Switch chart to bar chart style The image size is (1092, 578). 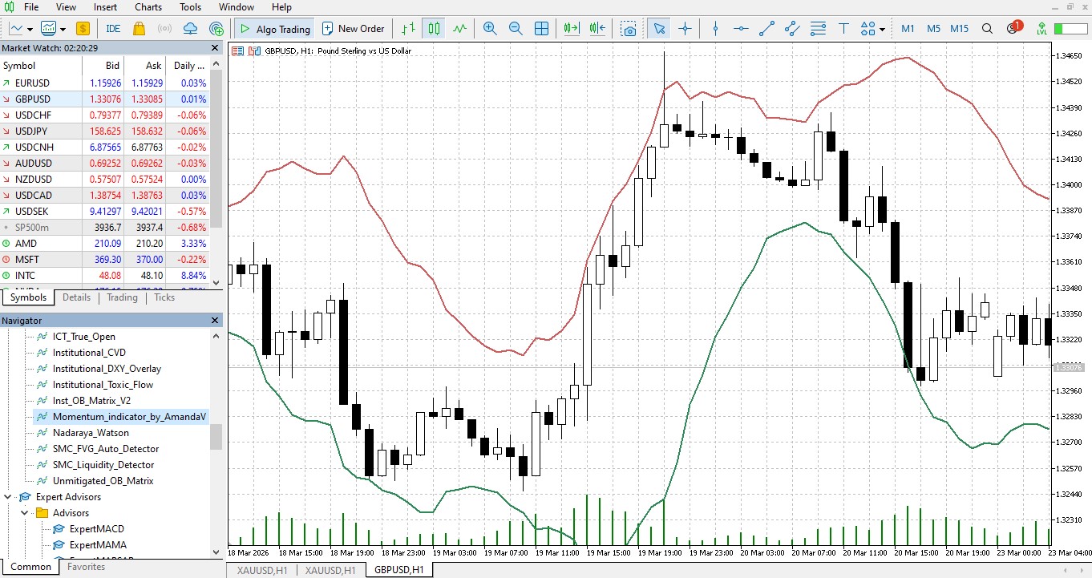point(408,29)
